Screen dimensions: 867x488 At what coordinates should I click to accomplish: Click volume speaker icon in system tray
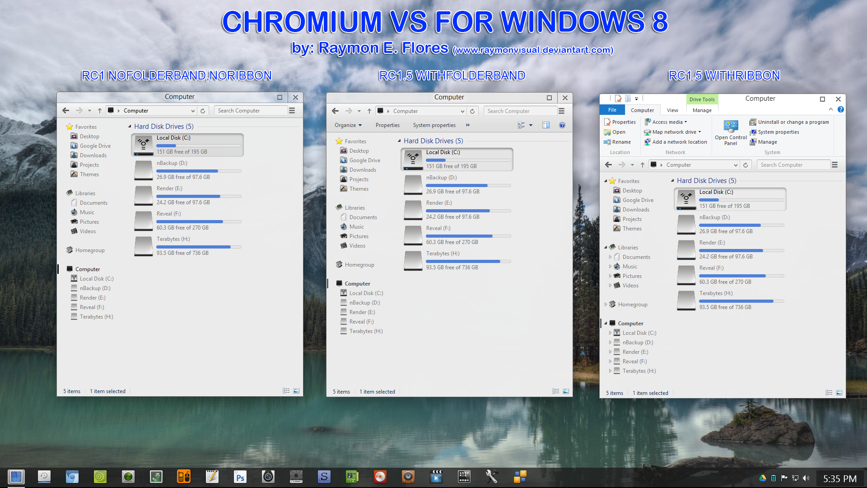806,478
